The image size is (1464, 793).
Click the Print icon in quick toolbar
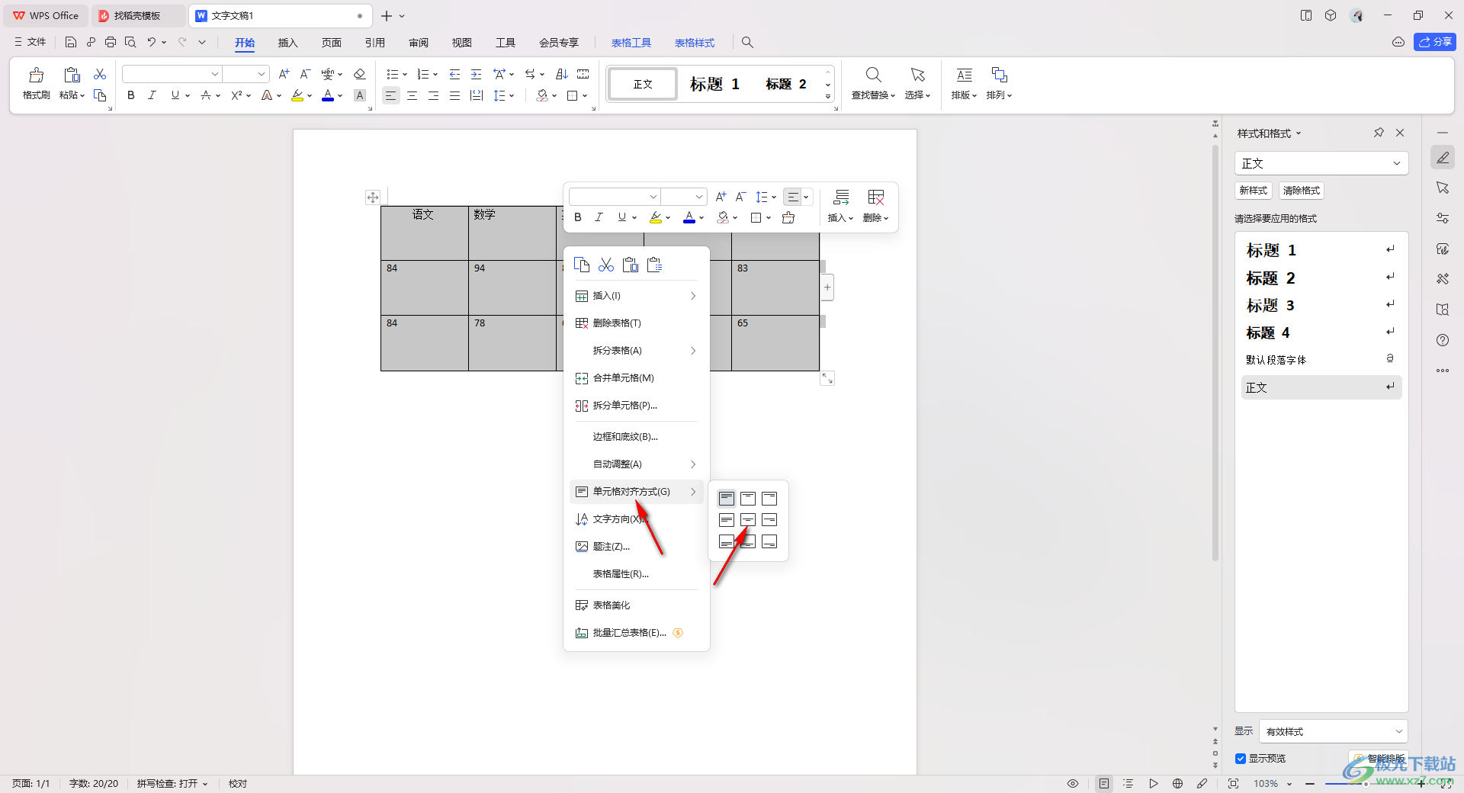pyautogui.click(x=111, y=43)
